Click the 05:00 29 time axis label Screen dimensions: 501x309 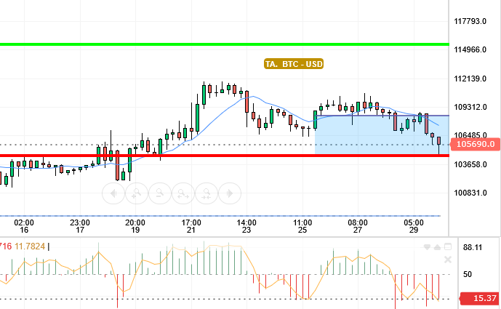[414, 226]
